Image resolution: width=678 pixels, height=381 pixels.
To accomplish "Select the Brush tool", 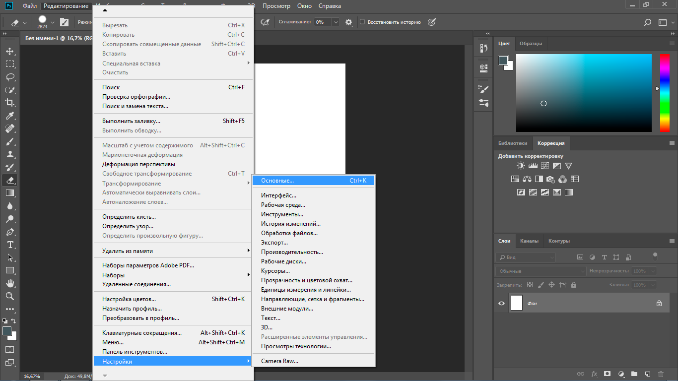I will (10, 141).
